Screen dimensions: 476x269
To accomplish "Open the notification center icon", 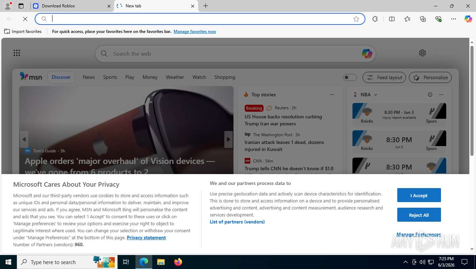I will click(x=464, y=262).
